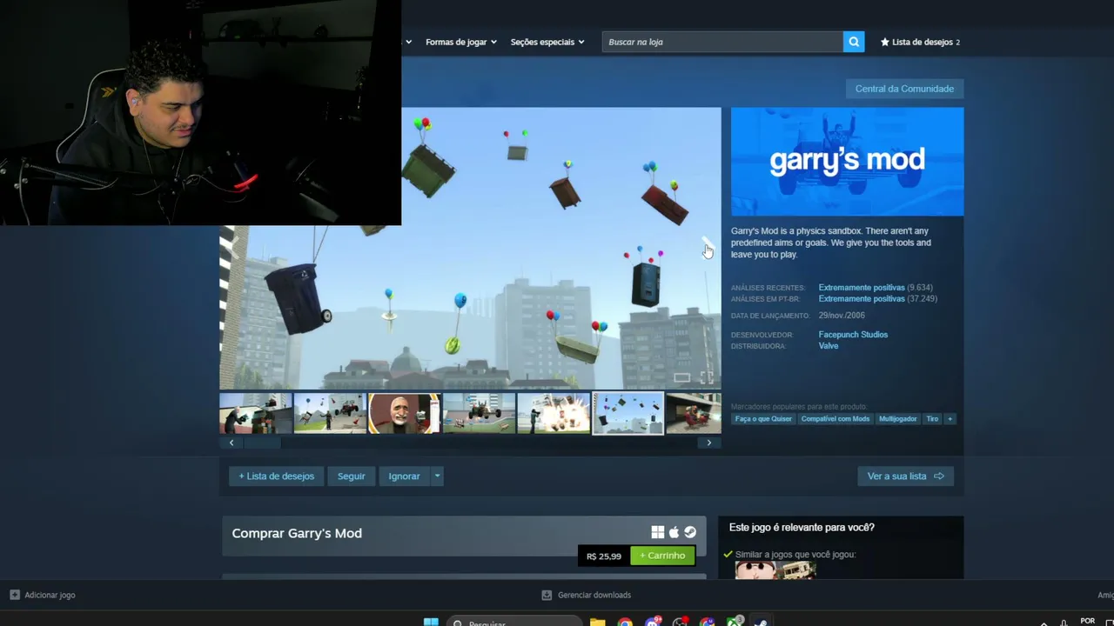This screenshot has width=1114, height=626.
Task: Open PT-BR reviews Extremamente positivas link
Action: point(862,299)
